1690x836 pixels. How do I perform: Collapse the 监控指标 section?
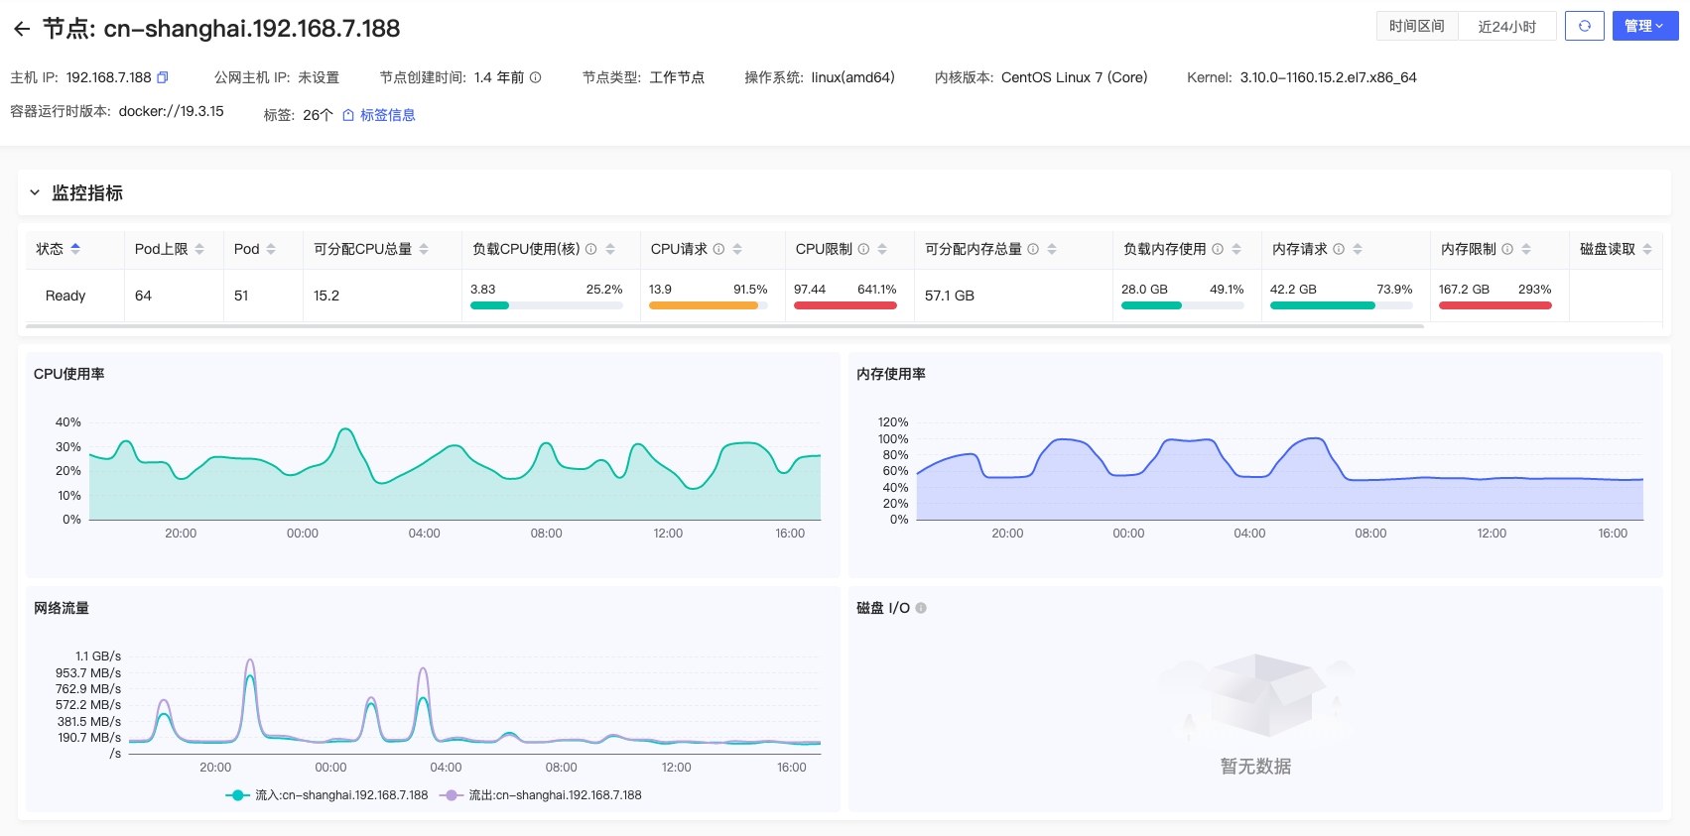35,192
